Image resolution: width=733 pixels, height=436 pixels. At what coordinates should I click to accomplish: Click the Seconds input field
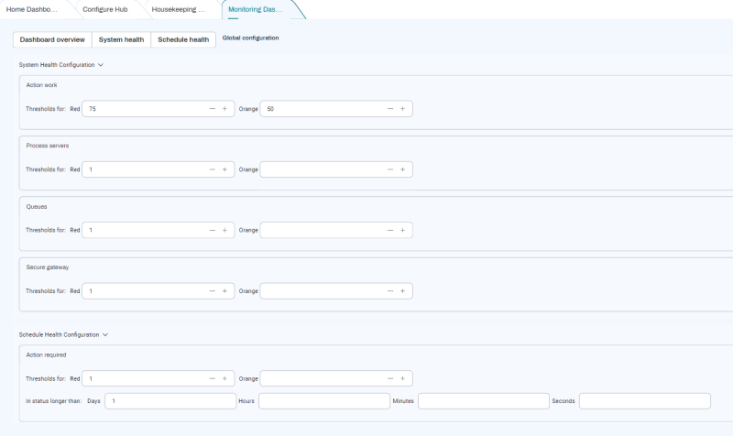[x=644, y=401]
